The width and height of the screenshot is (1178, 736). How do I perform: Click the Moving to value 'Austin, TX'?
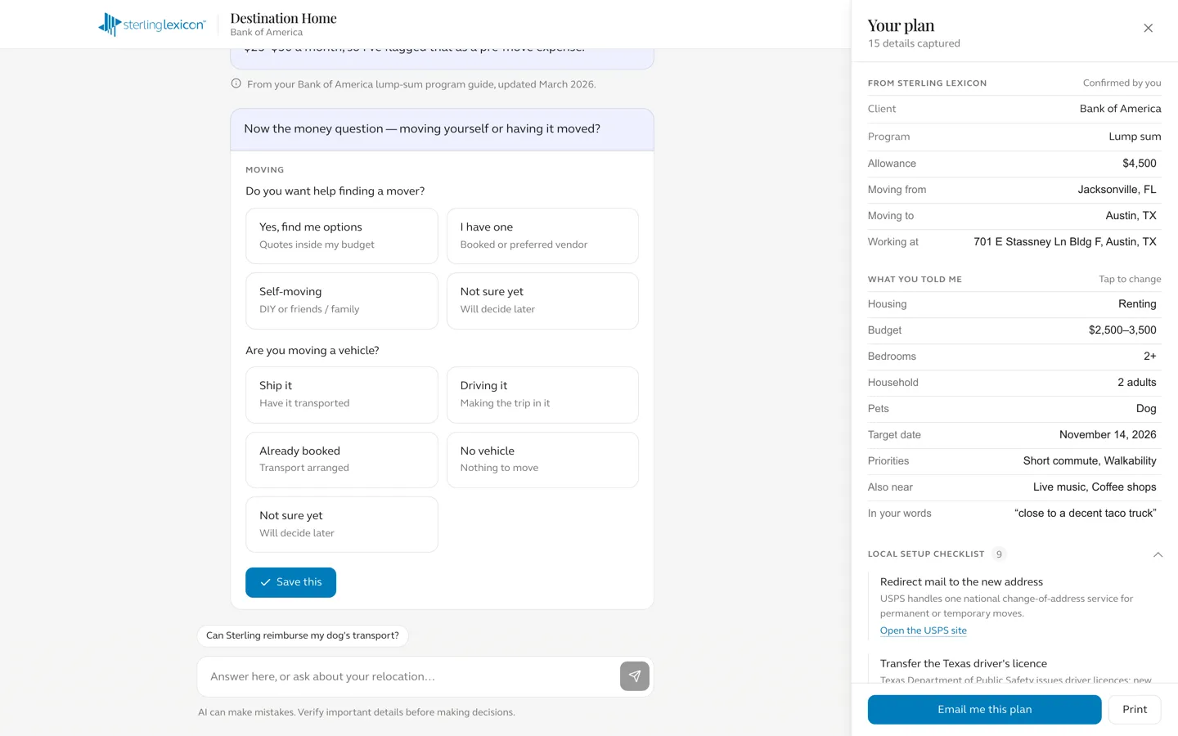click(x=1131, y=216)
